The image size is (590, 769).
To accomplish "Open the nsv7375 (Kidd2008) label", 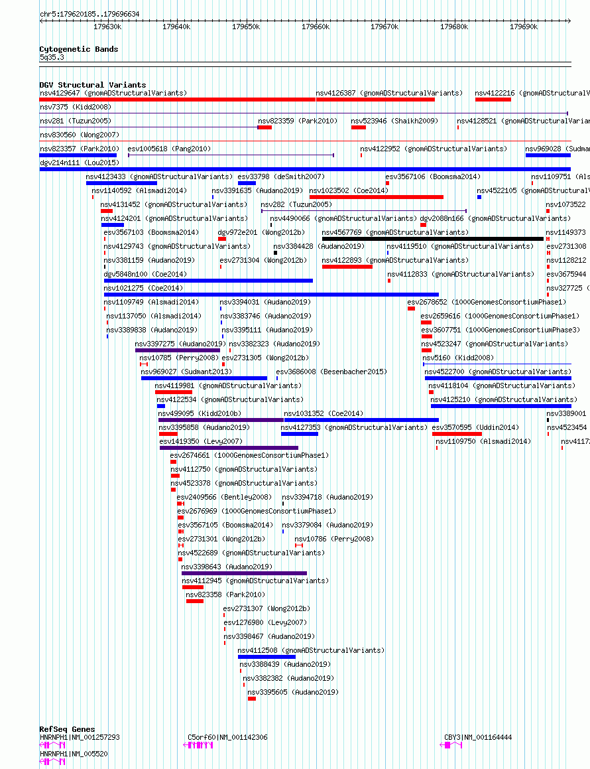I will 76,107.
